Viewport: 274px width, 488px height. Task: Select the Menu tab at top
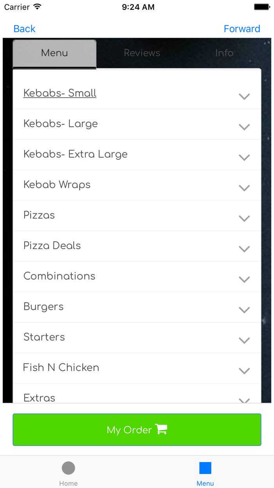[54, 53]
